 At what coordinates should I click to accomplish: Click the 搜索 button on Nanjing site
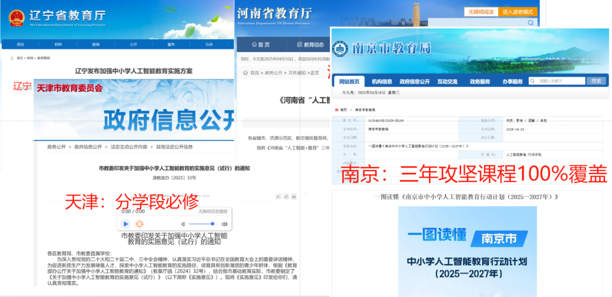(x=596, y=81)
